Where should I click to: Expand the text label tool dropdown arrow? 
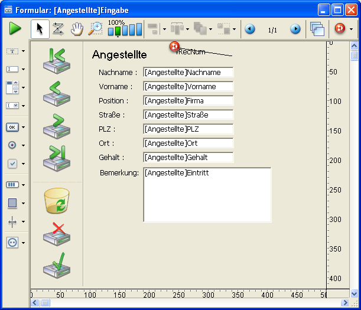click(x=23, y=51)
